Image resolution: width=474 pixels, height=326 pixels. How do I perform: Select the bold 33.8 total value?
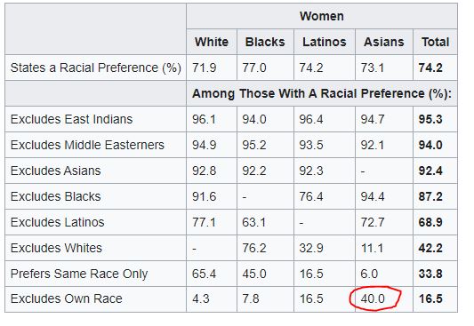430,274
